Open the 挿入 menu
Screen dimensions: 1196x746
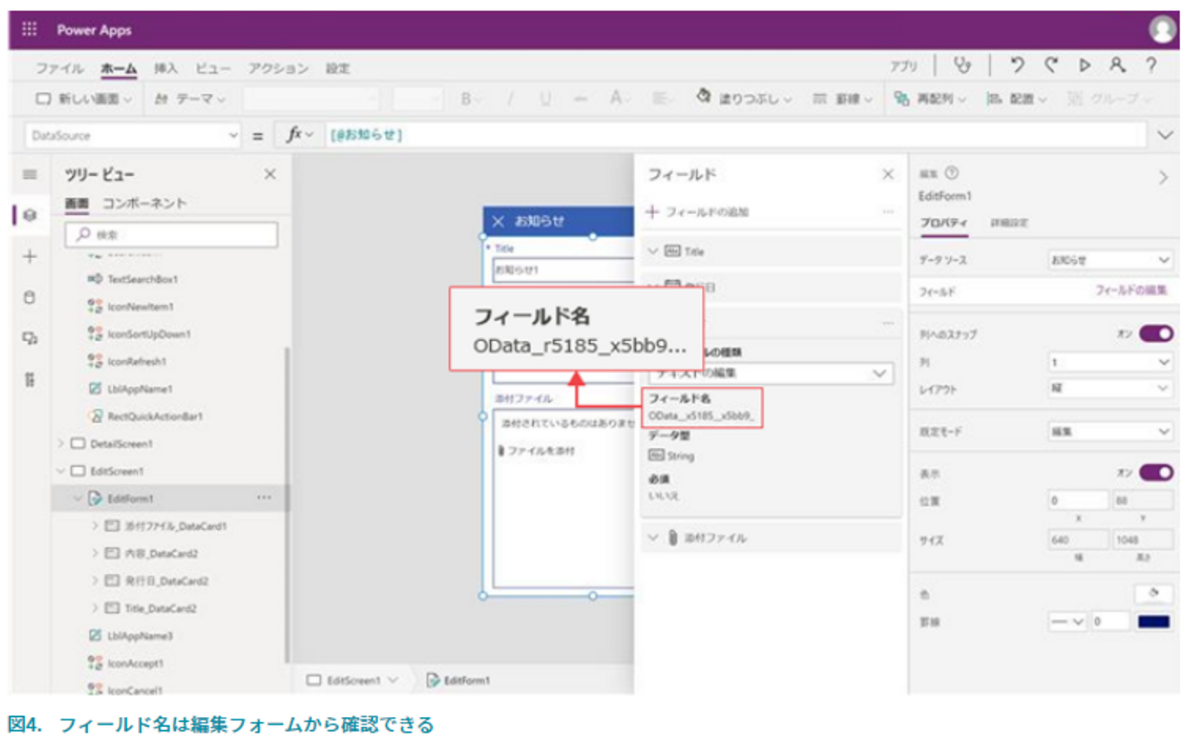tap(165, 69)
